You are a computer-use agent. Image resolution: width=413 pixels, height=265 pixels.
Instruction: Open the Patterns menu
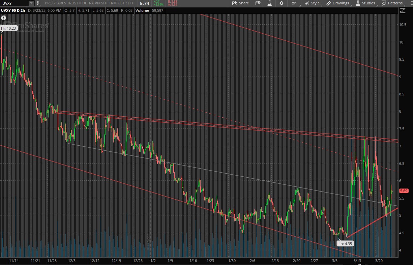click(392, 3)
